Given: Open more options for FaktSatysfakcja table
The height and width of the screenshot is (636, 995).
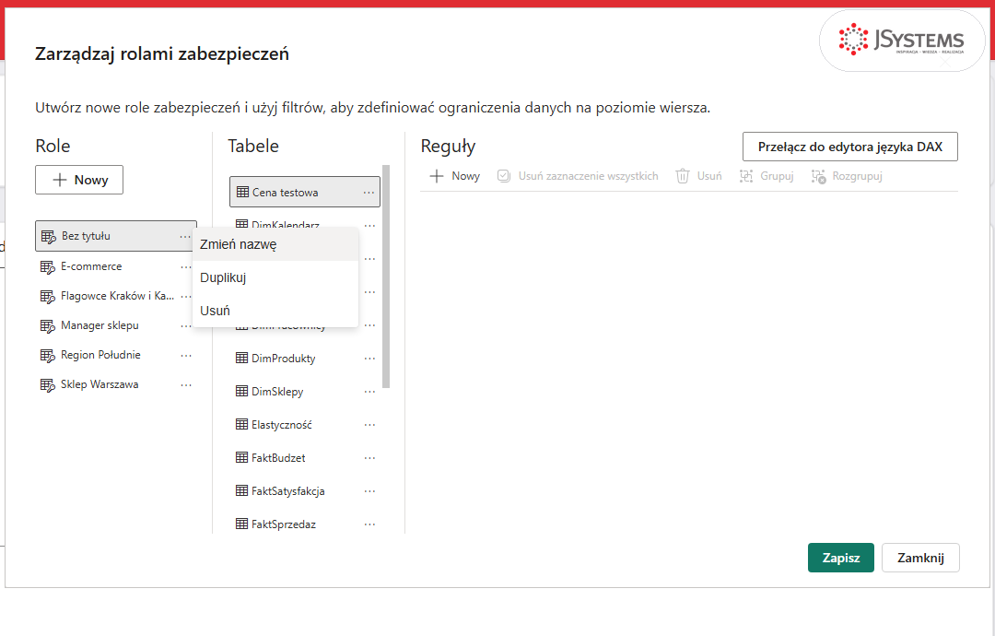Looking at the screenshot, I should [369, 492].
